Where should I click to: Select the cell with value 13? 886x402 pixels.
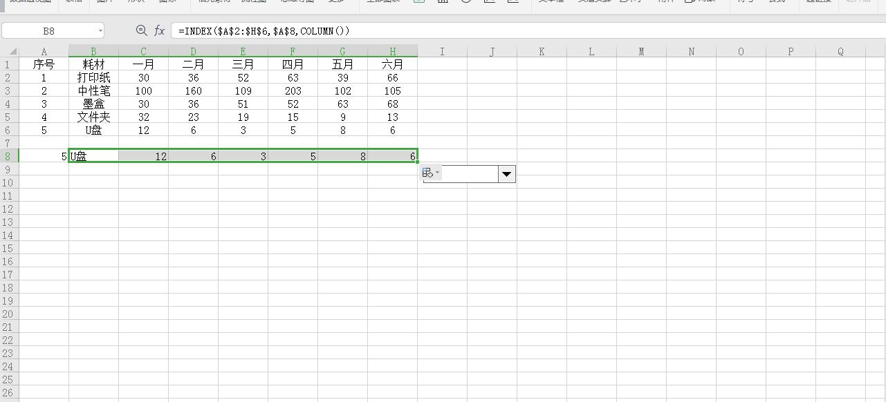[393, 117]
